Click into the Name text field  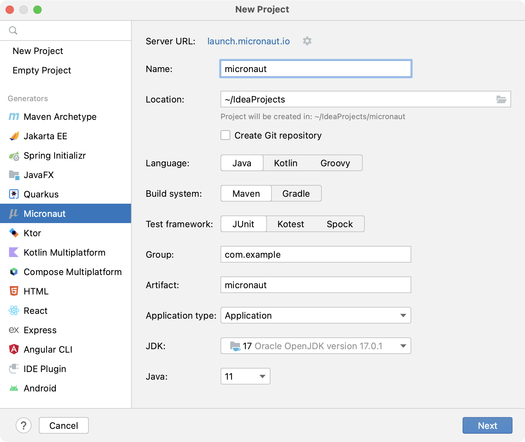316,69
